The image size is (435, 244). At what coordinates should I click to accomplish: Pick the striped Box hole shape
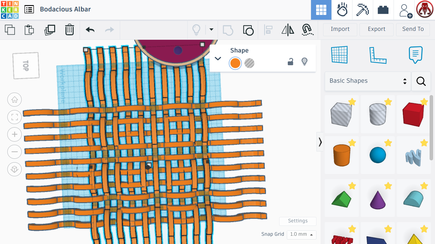coord(342,114)
